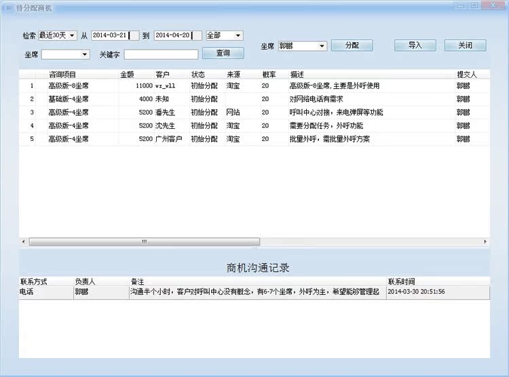Click the right arrow of the horizontal scrollbar
Viewport: 509px width, 377px height.
pyautogui.click(x=485, y=241)
